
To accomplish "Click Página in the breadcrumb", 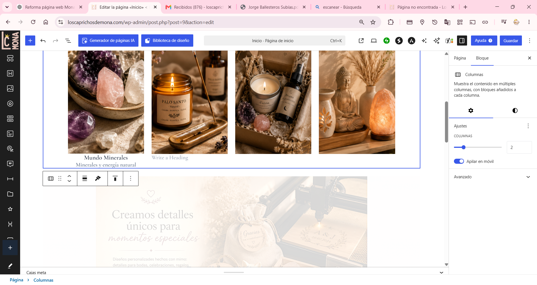I will (x=17, y=280).
